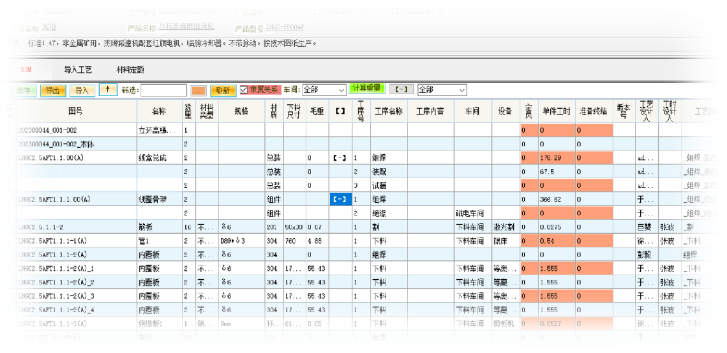
Task: Click the 管1 name cell
Action: (159, 241)
